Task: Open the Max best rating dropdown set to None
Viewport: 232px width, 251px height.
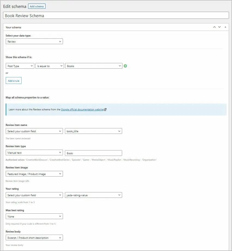Action: point(34,216)
